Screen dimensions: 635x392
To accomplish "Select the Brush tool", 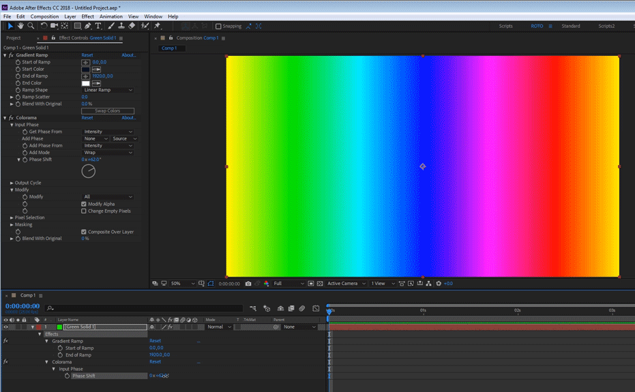I will click(x=110, y=26).
